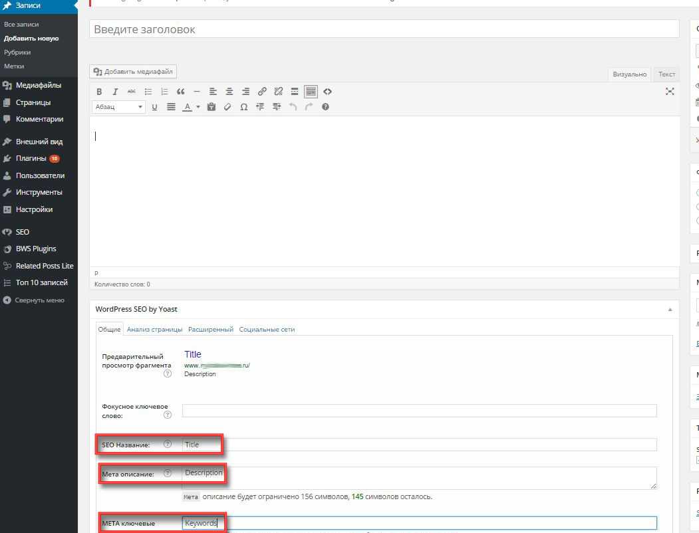Click the paste as text clipboard icon
The width and height of the screenshot is (699, 533).
pos(211,107)
